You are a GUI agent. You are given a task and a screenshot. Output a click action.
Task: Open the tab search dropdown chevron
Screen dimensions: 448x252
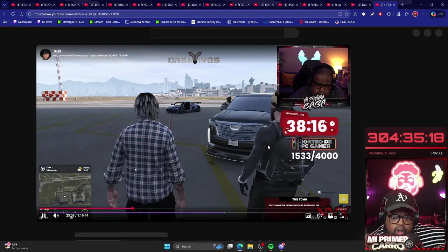click(5, 5)
